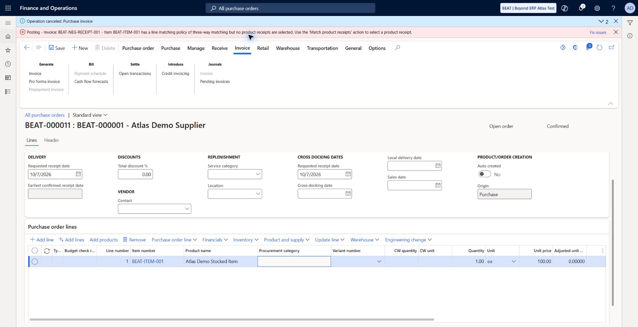Click Pro forma invoice under Generate
Viewport: 638px width, 327px height.
coord(44,82)
